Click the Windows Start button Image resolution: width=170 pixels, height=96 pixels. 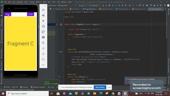(x=3, y=94)
